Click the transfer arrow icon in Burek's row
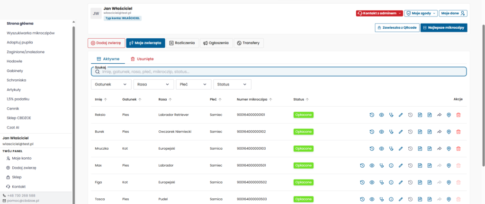The image size is (485, 204). [439, 132]
